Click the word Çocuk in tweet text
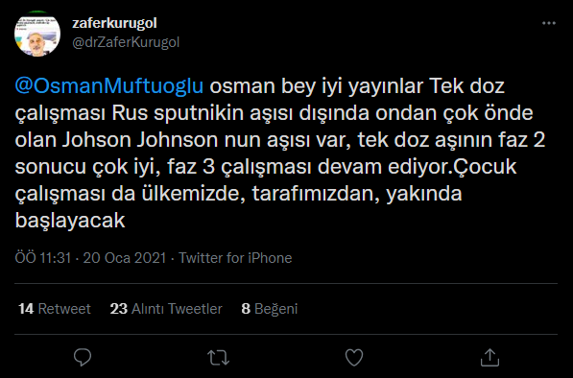Image resolution: width=573 pixels, height=378 pixels. [485, 167]
